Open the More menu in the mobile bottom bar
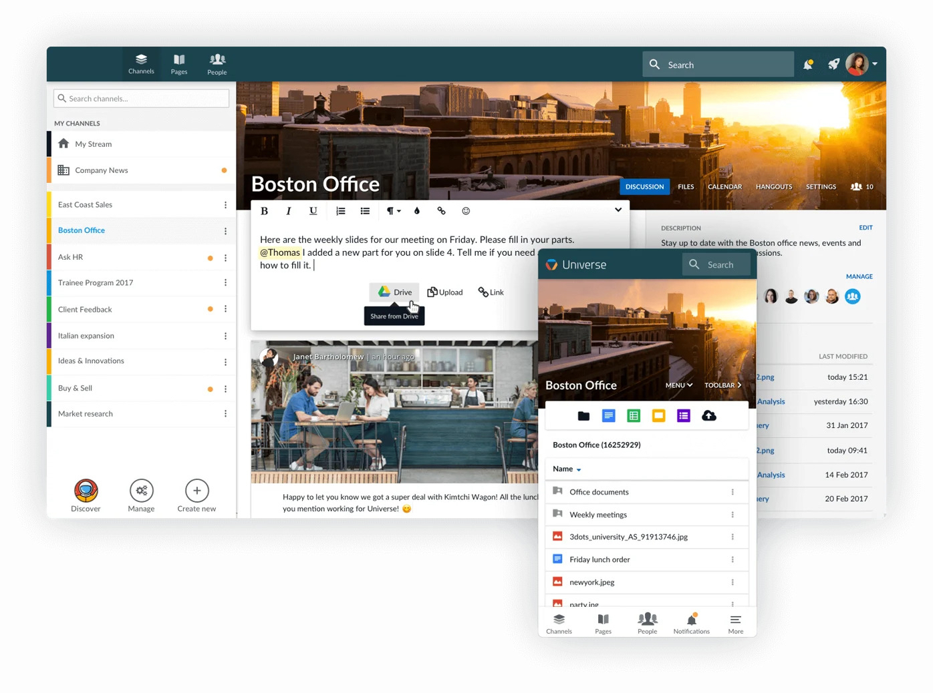The width and height of the screenshot is (933, 693). click(736, 623)
